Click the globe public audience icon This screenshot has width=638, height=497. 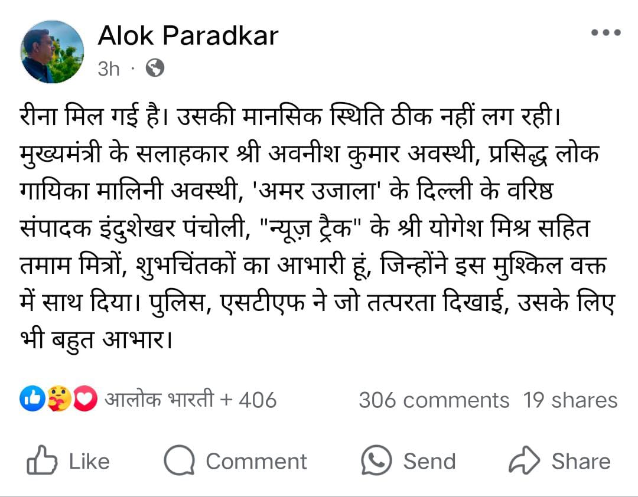[x=155, y=68]
